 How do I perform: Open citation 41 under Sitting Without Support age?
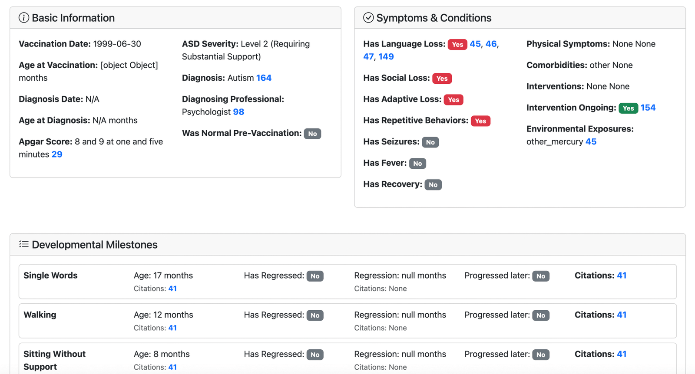[172, 367]
